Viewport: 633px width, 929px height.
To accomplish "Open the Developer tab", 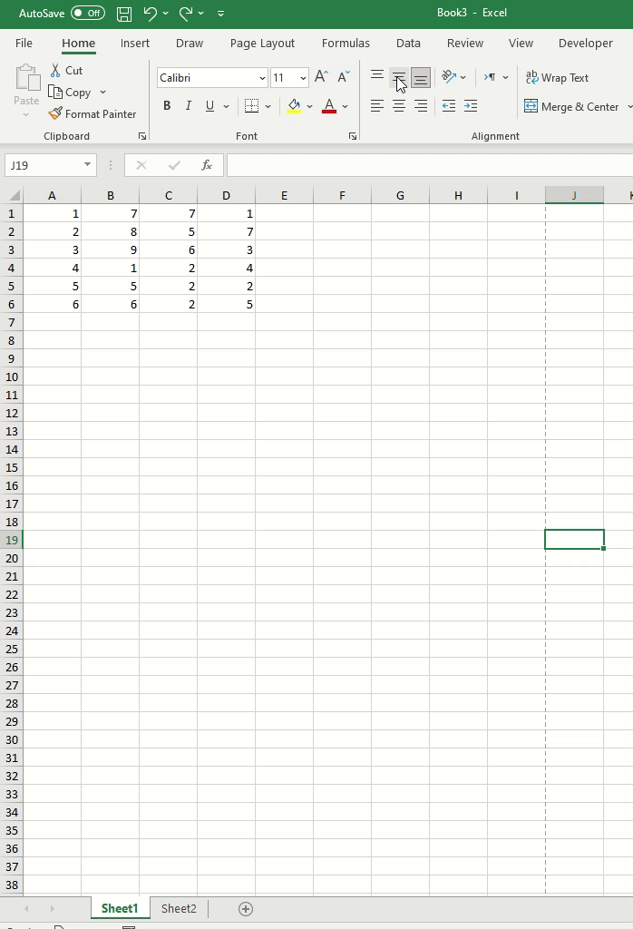I will [x=586, y=44].
